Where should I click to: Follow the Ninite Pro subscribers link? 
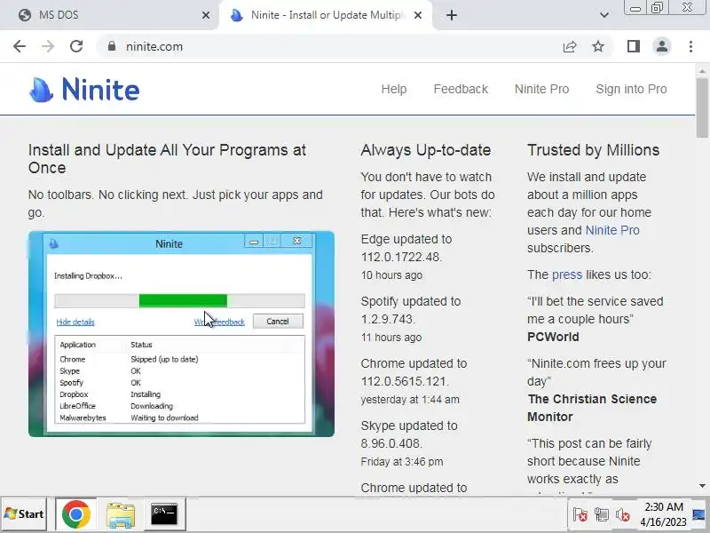[x=612, y=230]
